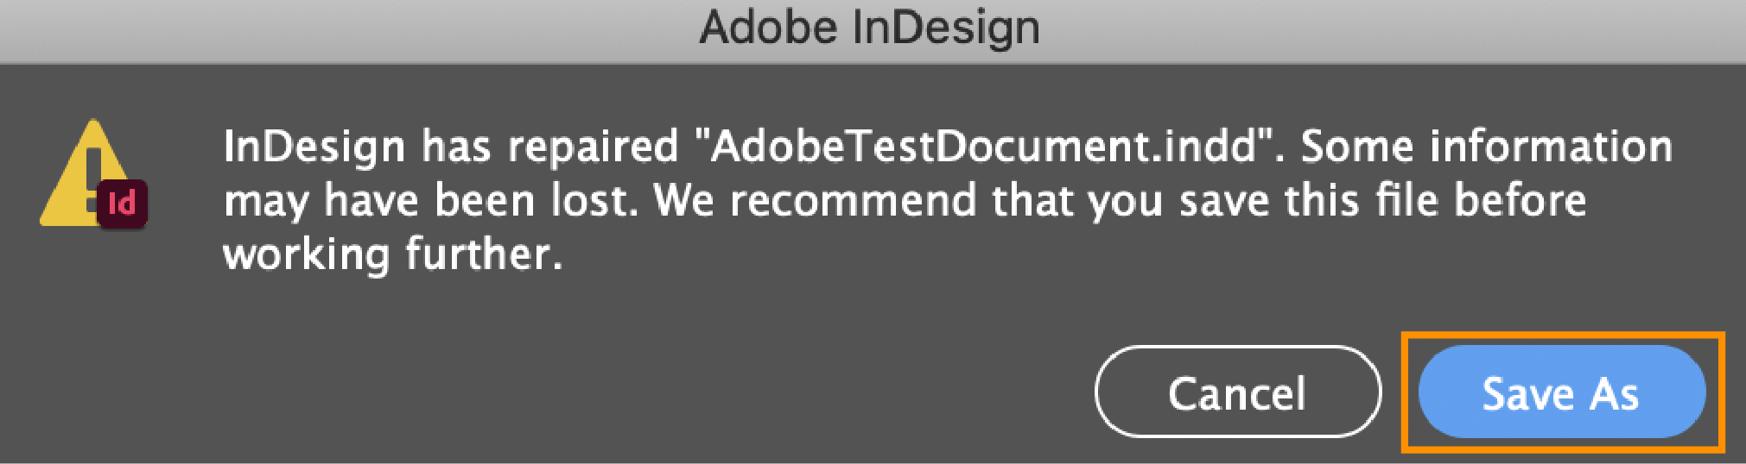
Task: Click the words "InDesign has repaired"
Action: [x=449, y=147]
